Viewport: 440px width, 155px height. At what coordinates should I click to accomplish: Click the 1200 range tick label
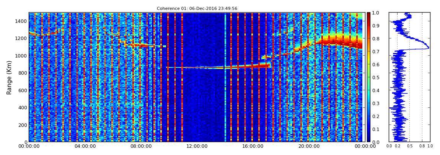pyautogui.click(x=21, y=38)
